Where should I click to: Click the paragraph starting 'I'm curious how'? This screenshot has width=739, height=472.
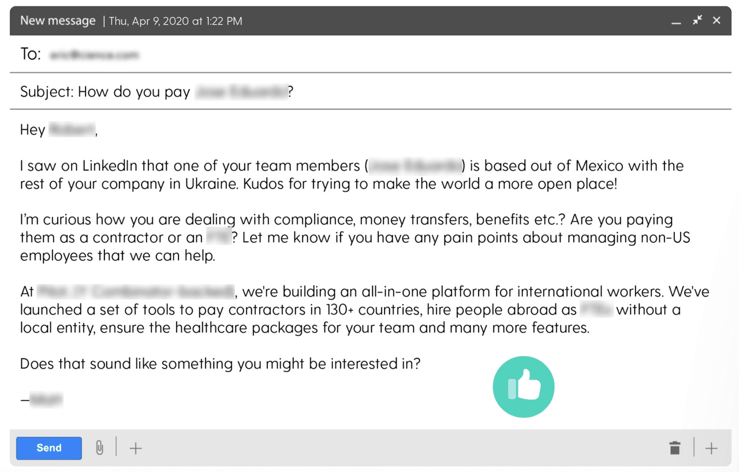point(289,237)
